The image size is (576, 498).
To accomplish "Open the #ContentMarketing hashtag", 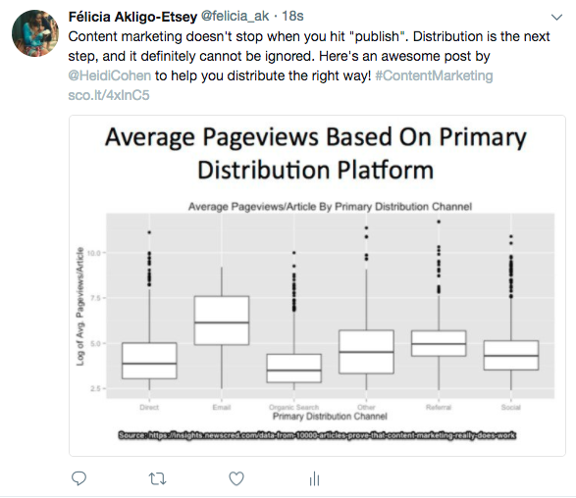I will coord(434,75).
